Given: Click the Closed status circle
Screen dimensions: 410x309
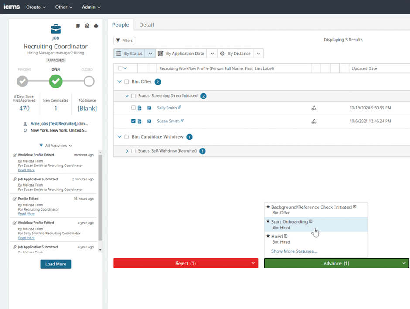Looking at the screenshot, I should [89, 81].
